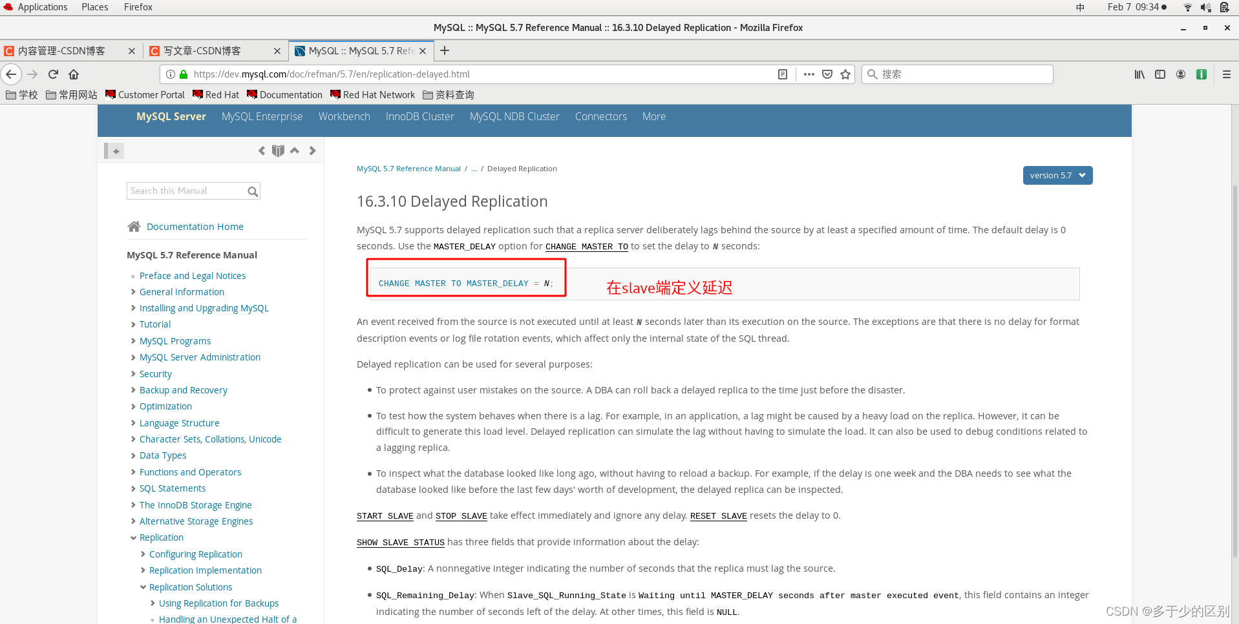Open the Firefox hamburger menu
Image resolution: width=1239 pixels, height=624 pixels.
1226,74
